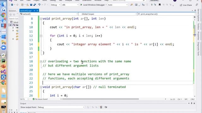Toggle the bookmark icon in toolbar
The width and height of the screenshot is (202, 113).
click(160, 5)
